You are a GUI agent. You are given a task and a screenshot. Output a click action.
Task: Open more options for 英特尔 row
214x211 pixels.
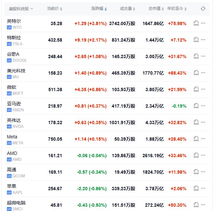pyautogui.click(x=203, y=23)
